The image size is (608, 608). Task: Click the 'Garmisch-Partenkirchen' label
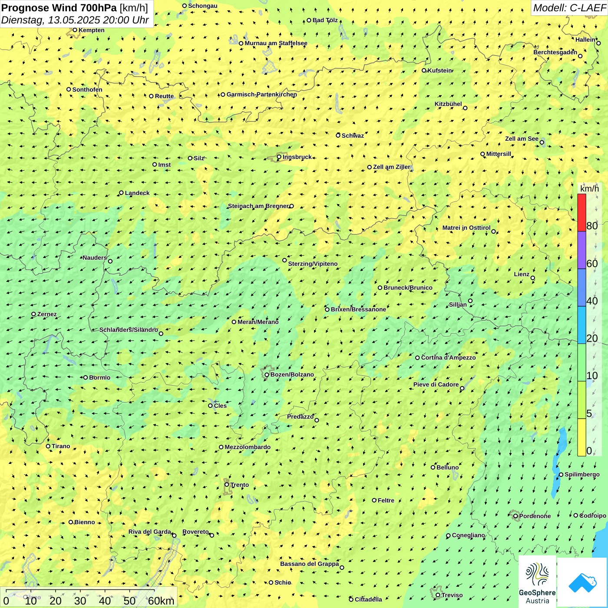click(262, 95)
